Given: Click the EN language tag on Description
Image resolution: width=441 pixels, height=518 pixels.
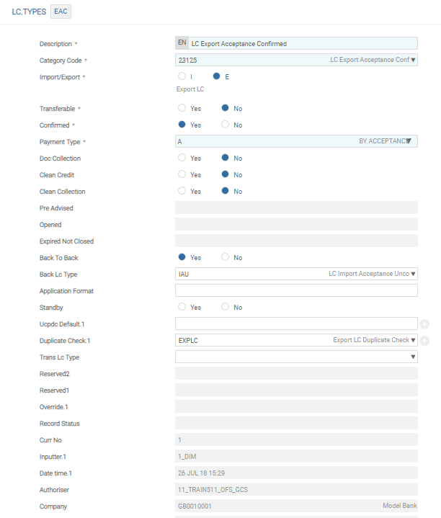Looking at the screenshot, I should click(182, 43).
